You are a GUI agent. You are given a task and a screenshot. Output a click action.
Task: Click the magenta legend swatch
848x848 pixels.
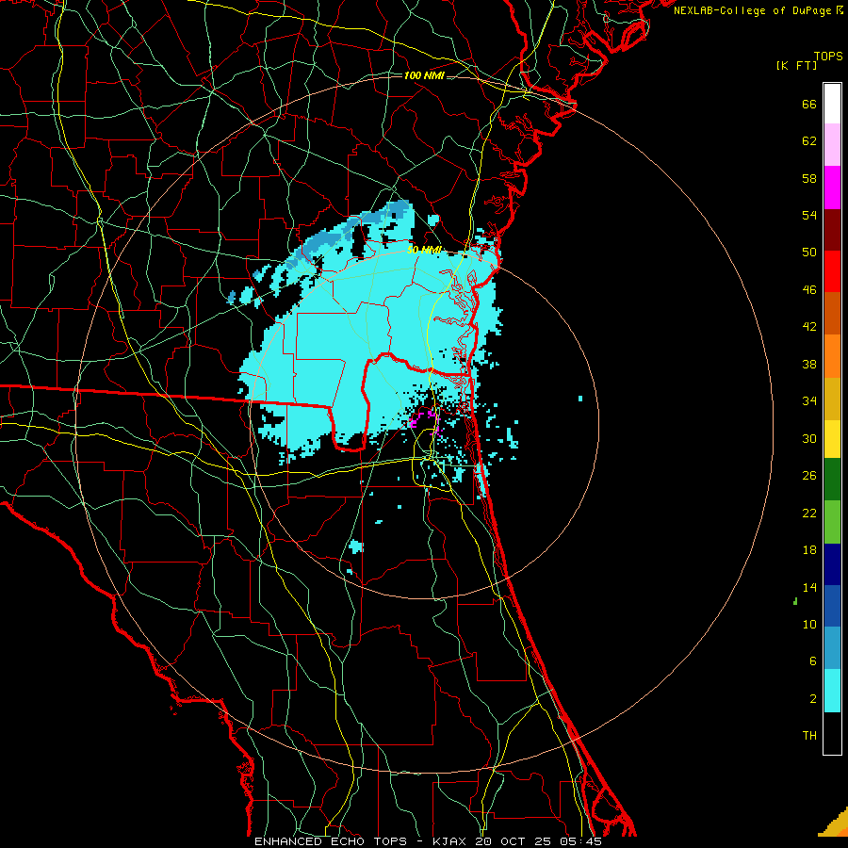(x=832, y=188)
